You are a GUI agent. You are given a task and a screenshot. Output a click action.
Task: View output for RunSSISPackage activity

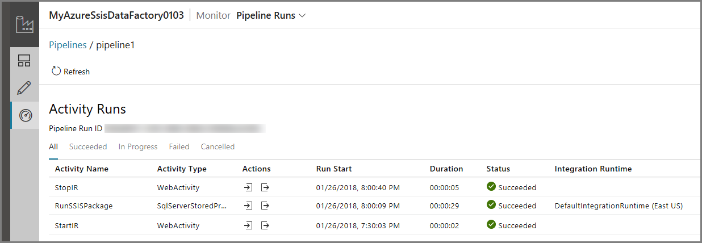[265, 206]
